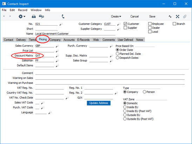This screenshot has width=192, height=144.
Task: Open the Record menu
Action: tap(23, 10)
